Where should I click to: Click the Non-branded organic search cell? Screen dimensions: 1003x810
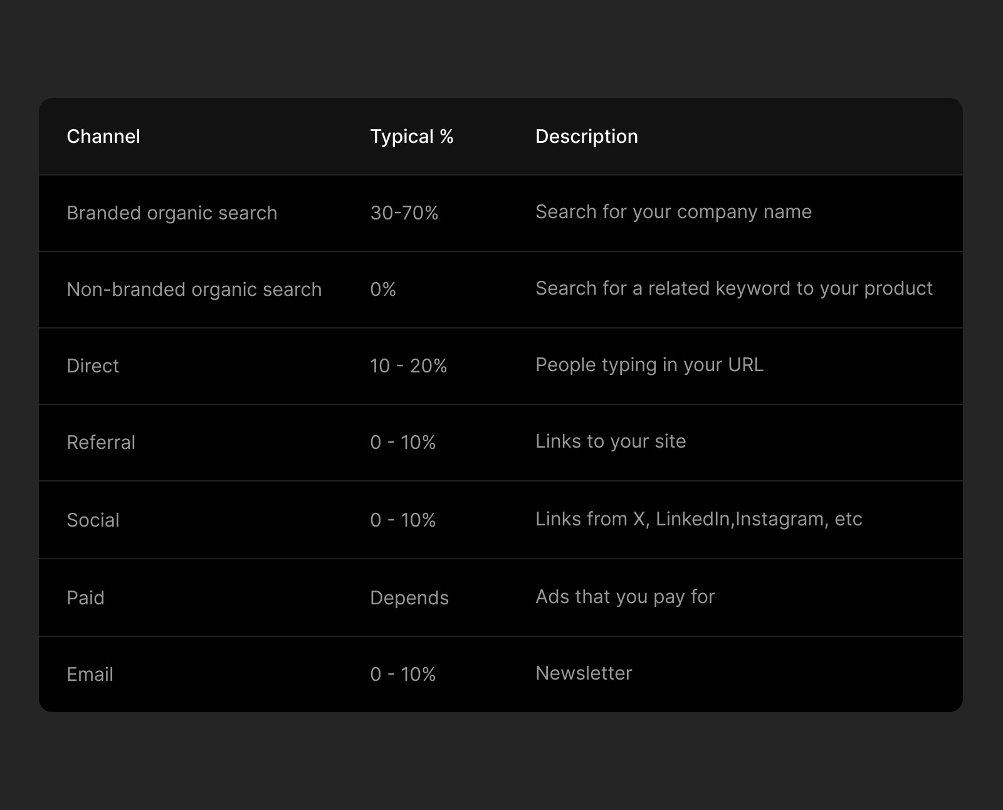coord(194,290)
